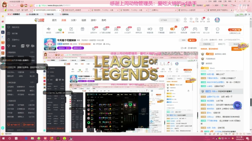Image resolution: width=252 pixels, height=141 pixels.
Task: Open the 主播积分 12 score item
Action: tap(60, 31)
